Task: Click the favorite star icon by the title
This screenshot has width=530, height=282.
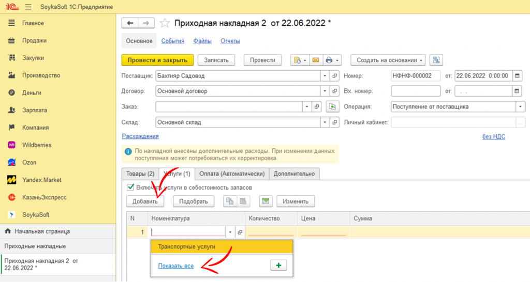Action: 165,23
